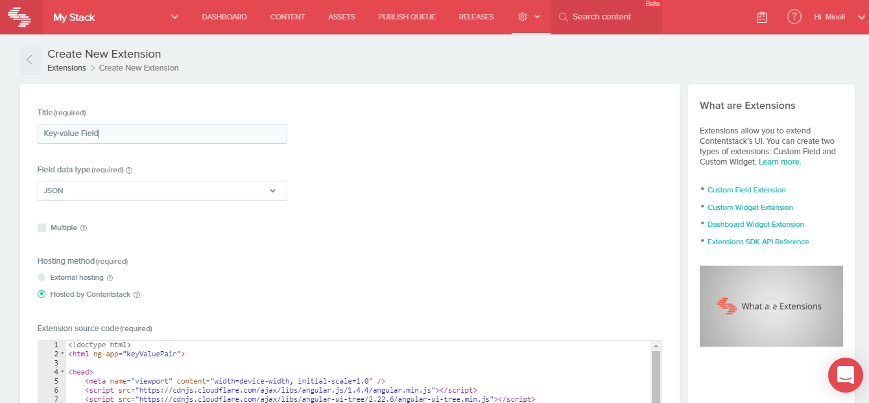This screenshot has width=869, height=403.
Task: Click the doctype html code line
Action: (x=99, y=345)
